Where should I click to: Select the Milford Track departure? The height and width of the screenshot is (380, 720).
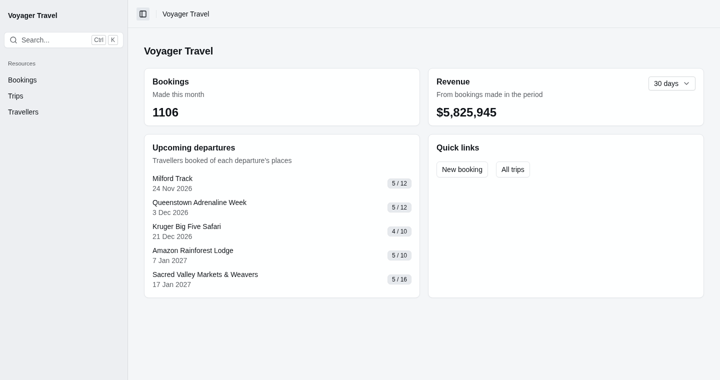pos(172,178)
